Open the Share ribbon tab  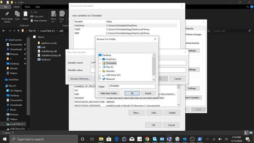(27, 7)
